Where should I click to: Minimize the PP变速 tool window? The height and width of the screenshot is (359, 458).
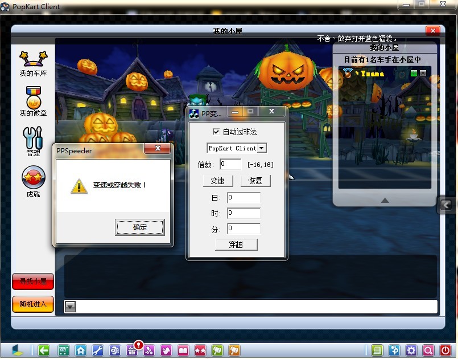click(235, 112)
